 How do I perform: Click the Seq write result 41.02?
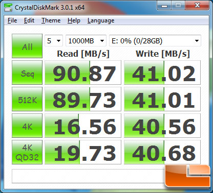[162, 73]
